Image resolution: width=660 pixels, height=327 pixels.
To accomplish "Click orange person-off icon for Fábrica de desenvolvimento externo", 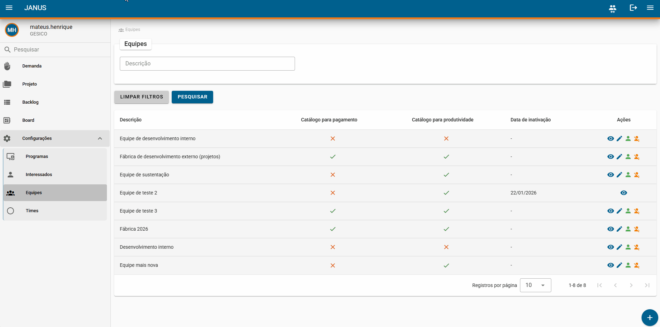I will [637, 157].
